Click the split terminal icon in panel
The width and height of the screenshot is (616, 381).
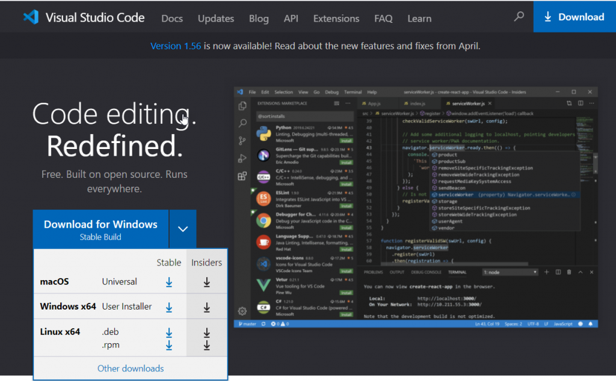tap(558, 272)
